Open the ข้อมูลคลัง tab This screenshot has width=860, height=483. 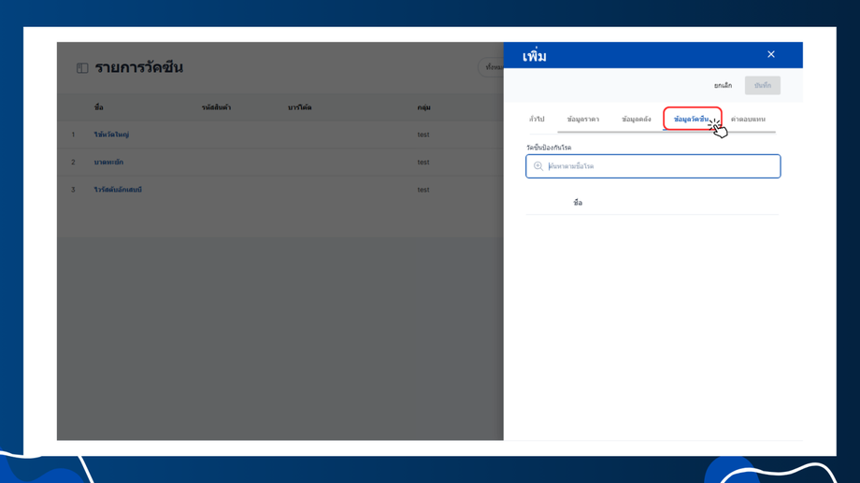[x=637, y=119]
